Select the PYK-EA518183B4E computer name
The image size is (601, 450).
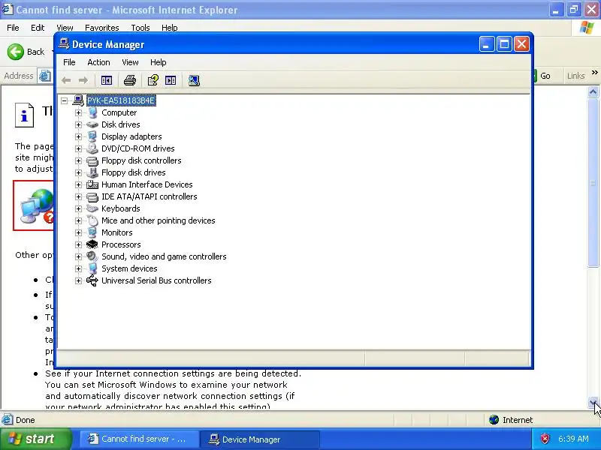(x=121, y=100)
